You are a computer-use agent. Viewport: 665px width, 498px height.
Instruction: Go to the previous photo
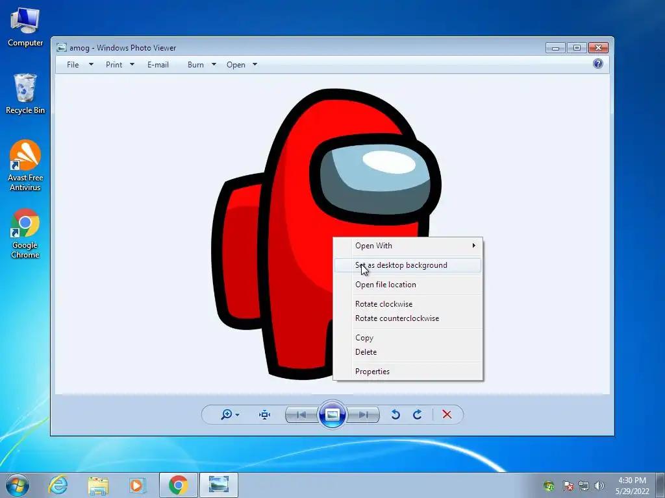coord(301,414)
